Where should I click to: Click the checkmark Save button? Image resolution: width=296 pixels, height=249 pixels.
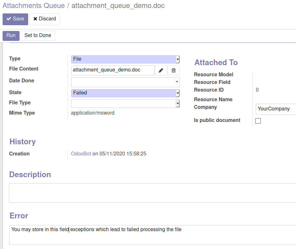[15, 19]
